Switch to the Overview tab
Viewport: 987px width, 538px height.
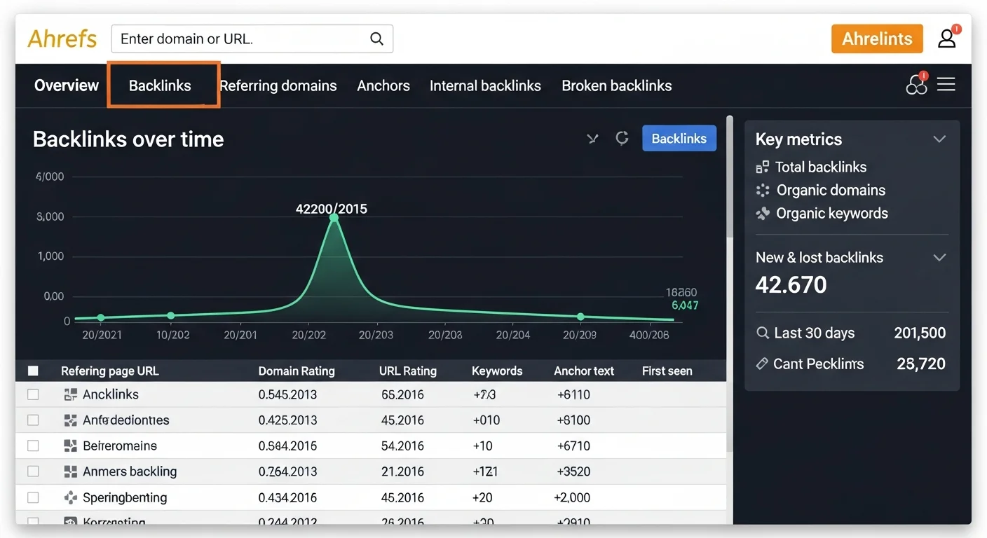click(x=66, y=85)
